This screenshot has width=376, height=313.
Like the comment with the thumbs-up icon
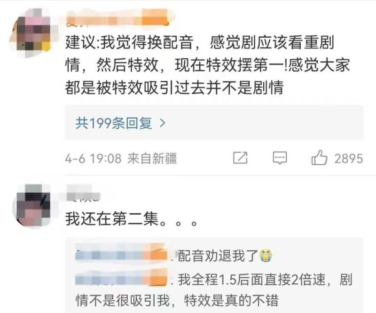[x=319, y=158]
